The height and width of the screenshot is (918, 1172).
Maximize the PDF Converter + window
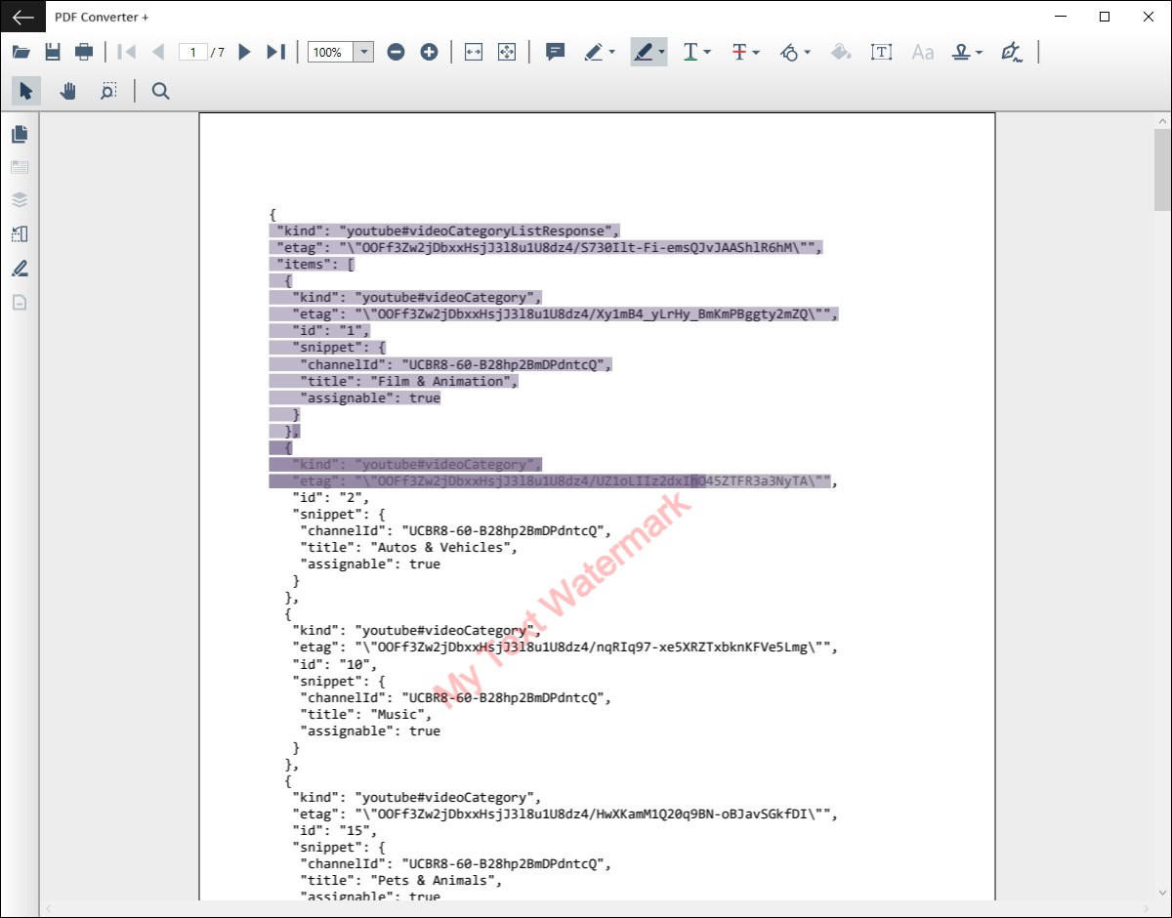pos(1105,17)
